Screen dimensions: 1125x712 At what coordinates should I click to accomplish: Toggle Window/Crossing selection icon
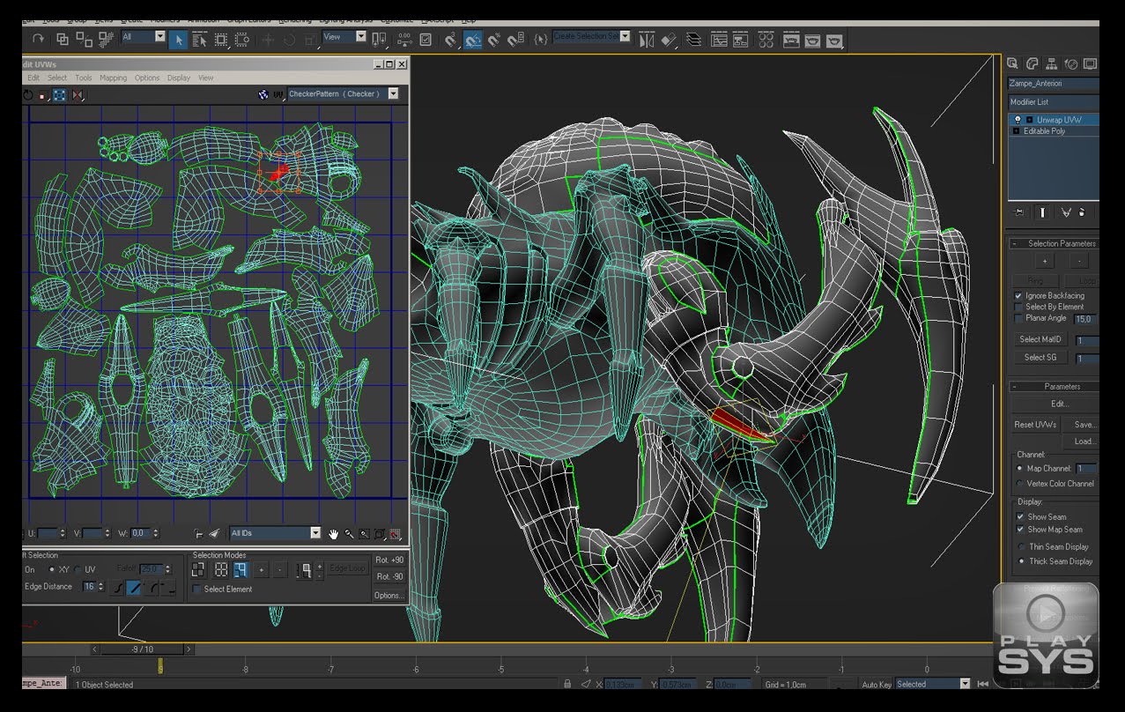[241, 39]
